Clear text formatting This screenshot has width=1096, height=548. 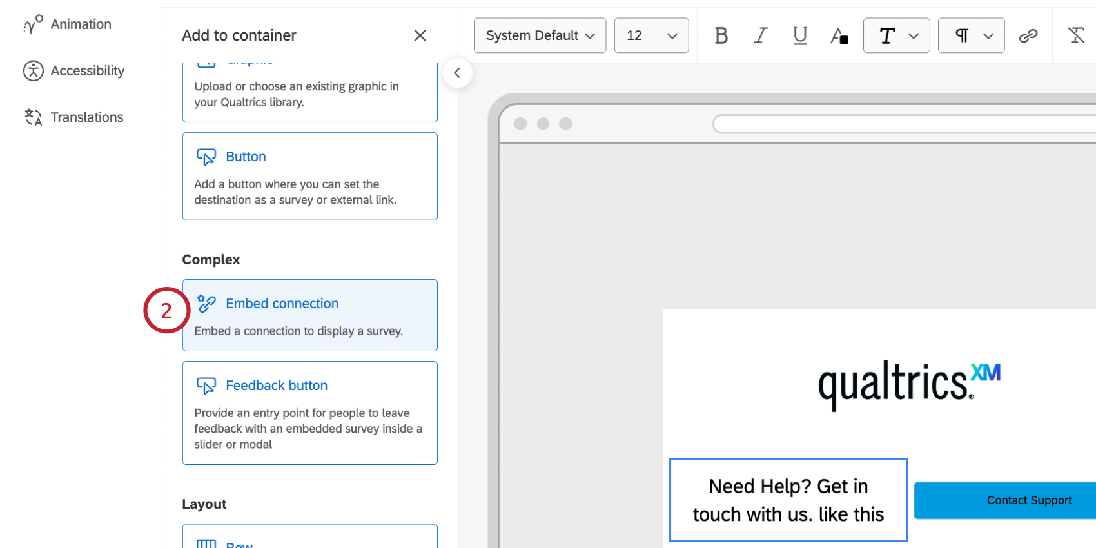point(1077,35)
